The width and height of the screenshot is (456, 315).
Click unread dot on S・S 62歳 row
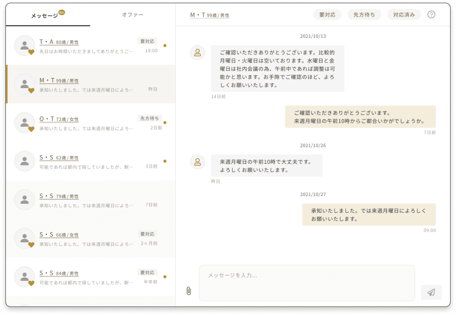(165, 161)
